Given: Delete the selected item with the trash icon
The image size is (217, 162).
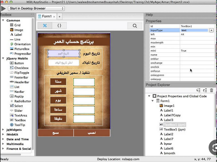Looking at the screenshot, I should click(212, 90).
